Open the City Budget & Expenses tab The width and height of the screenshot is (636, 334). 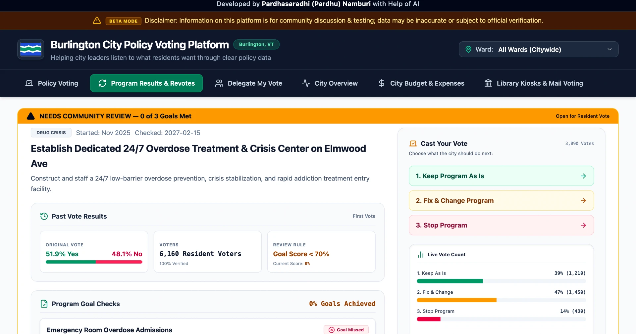pyautogui.click(x=421, y=83)
